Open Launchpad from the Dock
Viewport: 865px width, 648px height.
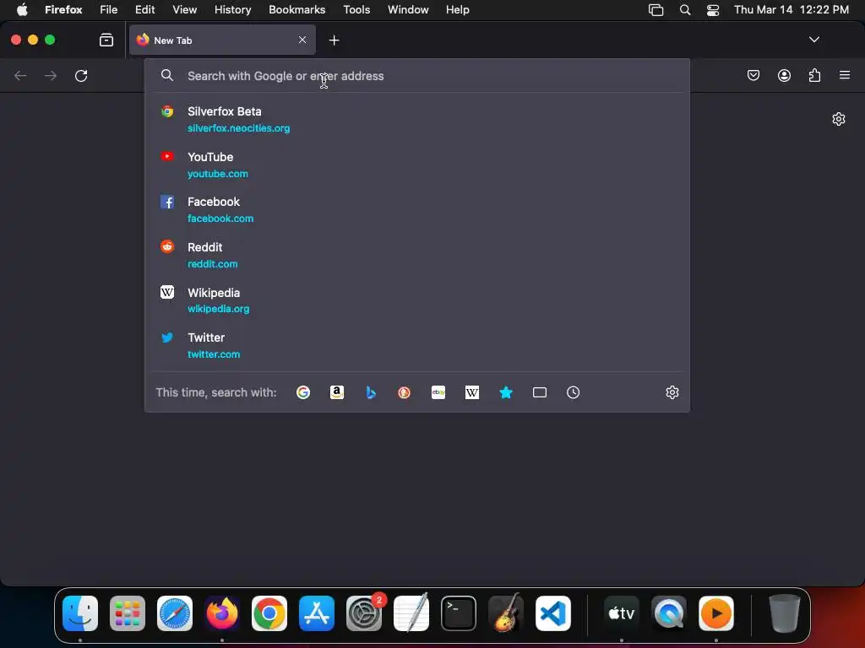[128, 613]
